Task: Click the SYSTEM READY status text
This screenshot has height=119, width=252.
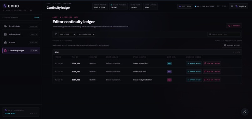Action: point(10,114)
